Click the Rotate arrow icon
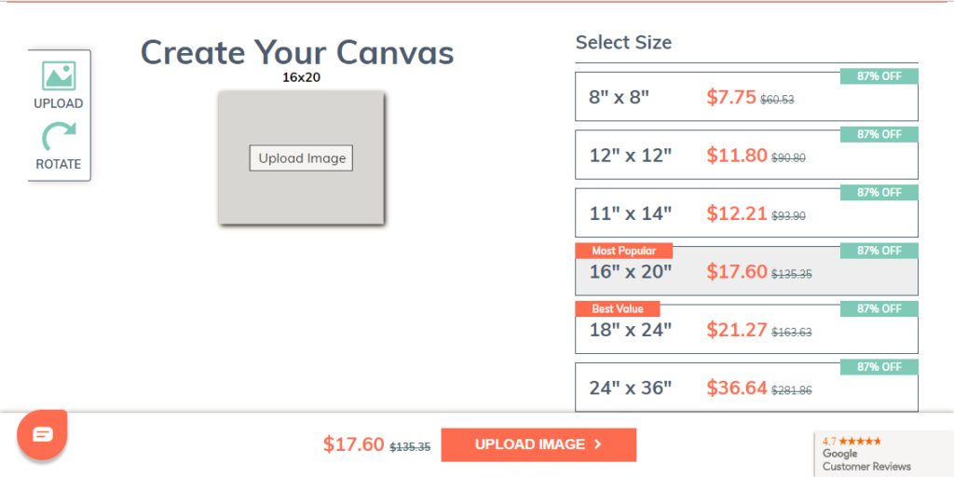This screenshot has width=954, height=477. (x=59, y=136)
